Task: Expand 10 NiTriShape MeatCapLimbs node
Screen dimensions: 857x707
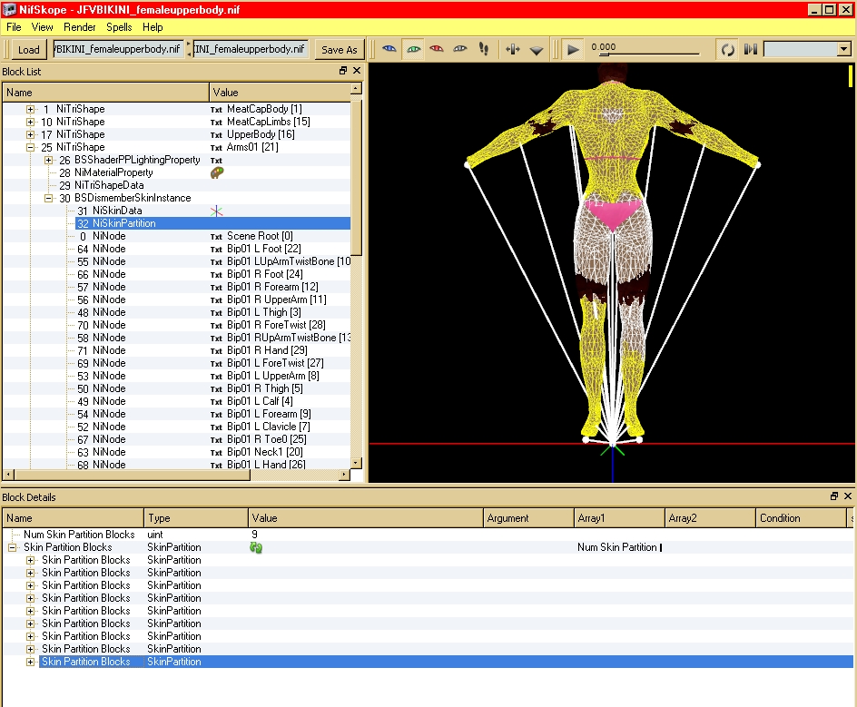Action: pos(31,122)
